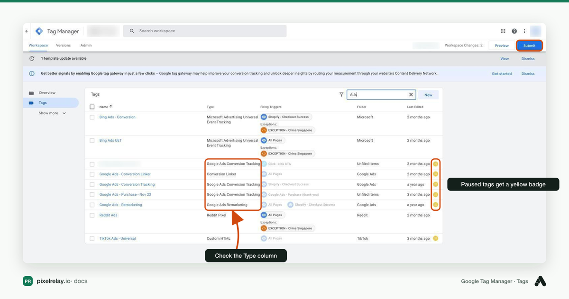Click the All Pages trigger on Bing Ads UET
This screenshot has width=569, height=299.
pos(273,140)
